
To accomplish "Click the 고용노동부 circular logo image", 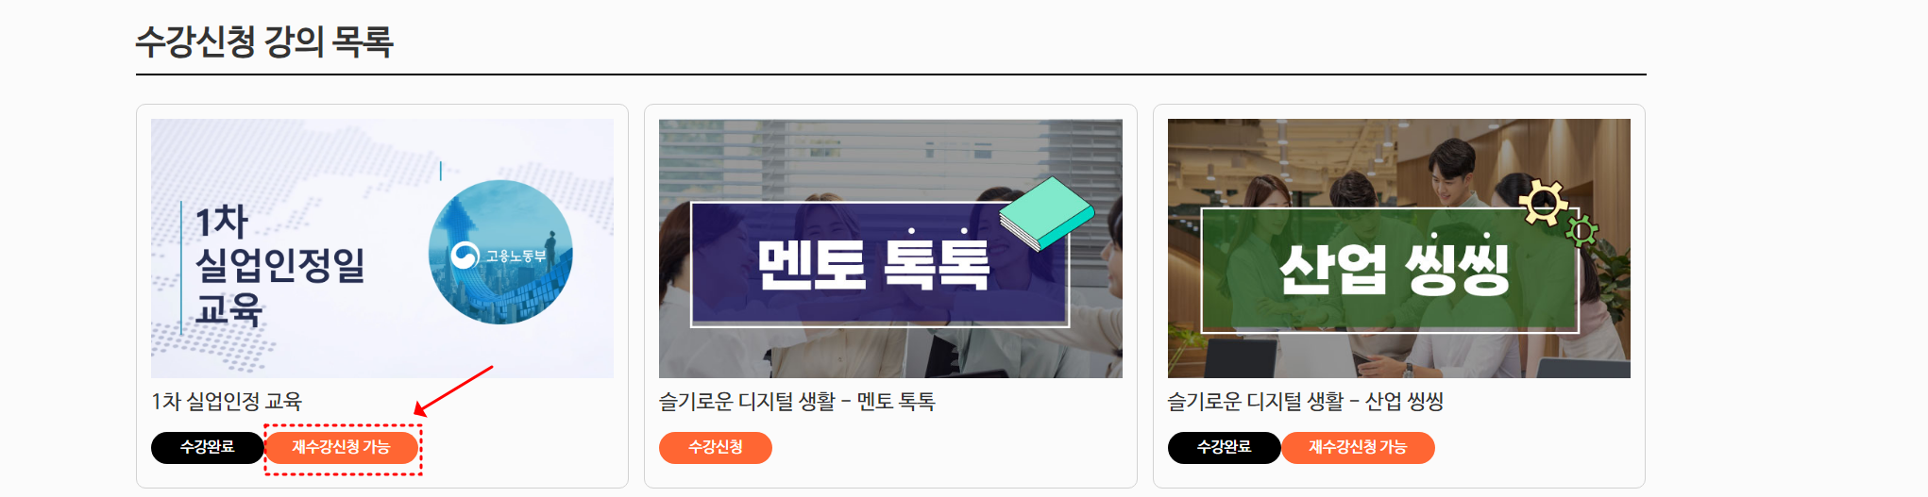I will [500, 252].
